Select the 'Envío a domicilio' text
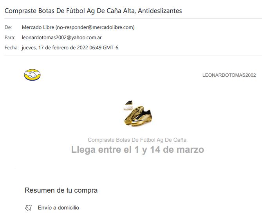Screen dimensions: 262x213 tap(58, 208)
